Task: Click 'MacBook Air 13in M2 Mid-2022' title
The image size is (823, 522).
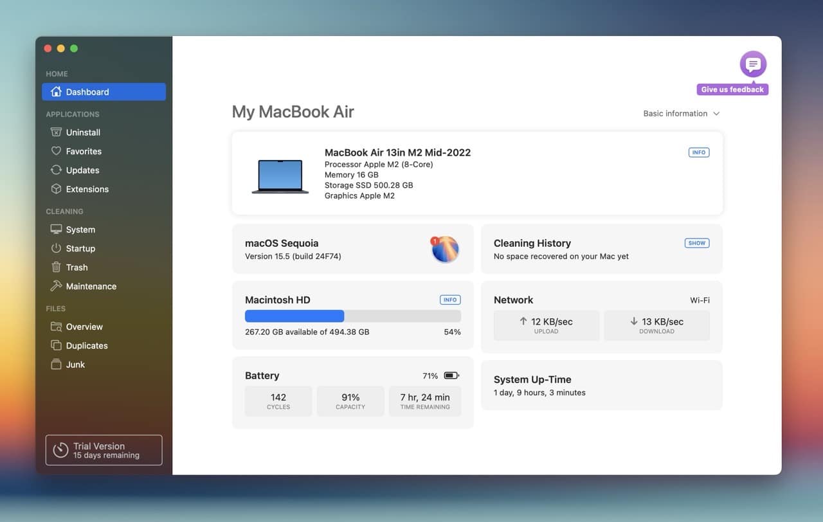Action: (x=398, y=153)
